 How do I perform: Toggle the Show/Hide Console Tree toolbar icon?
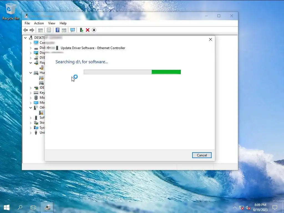coord(40,30)
